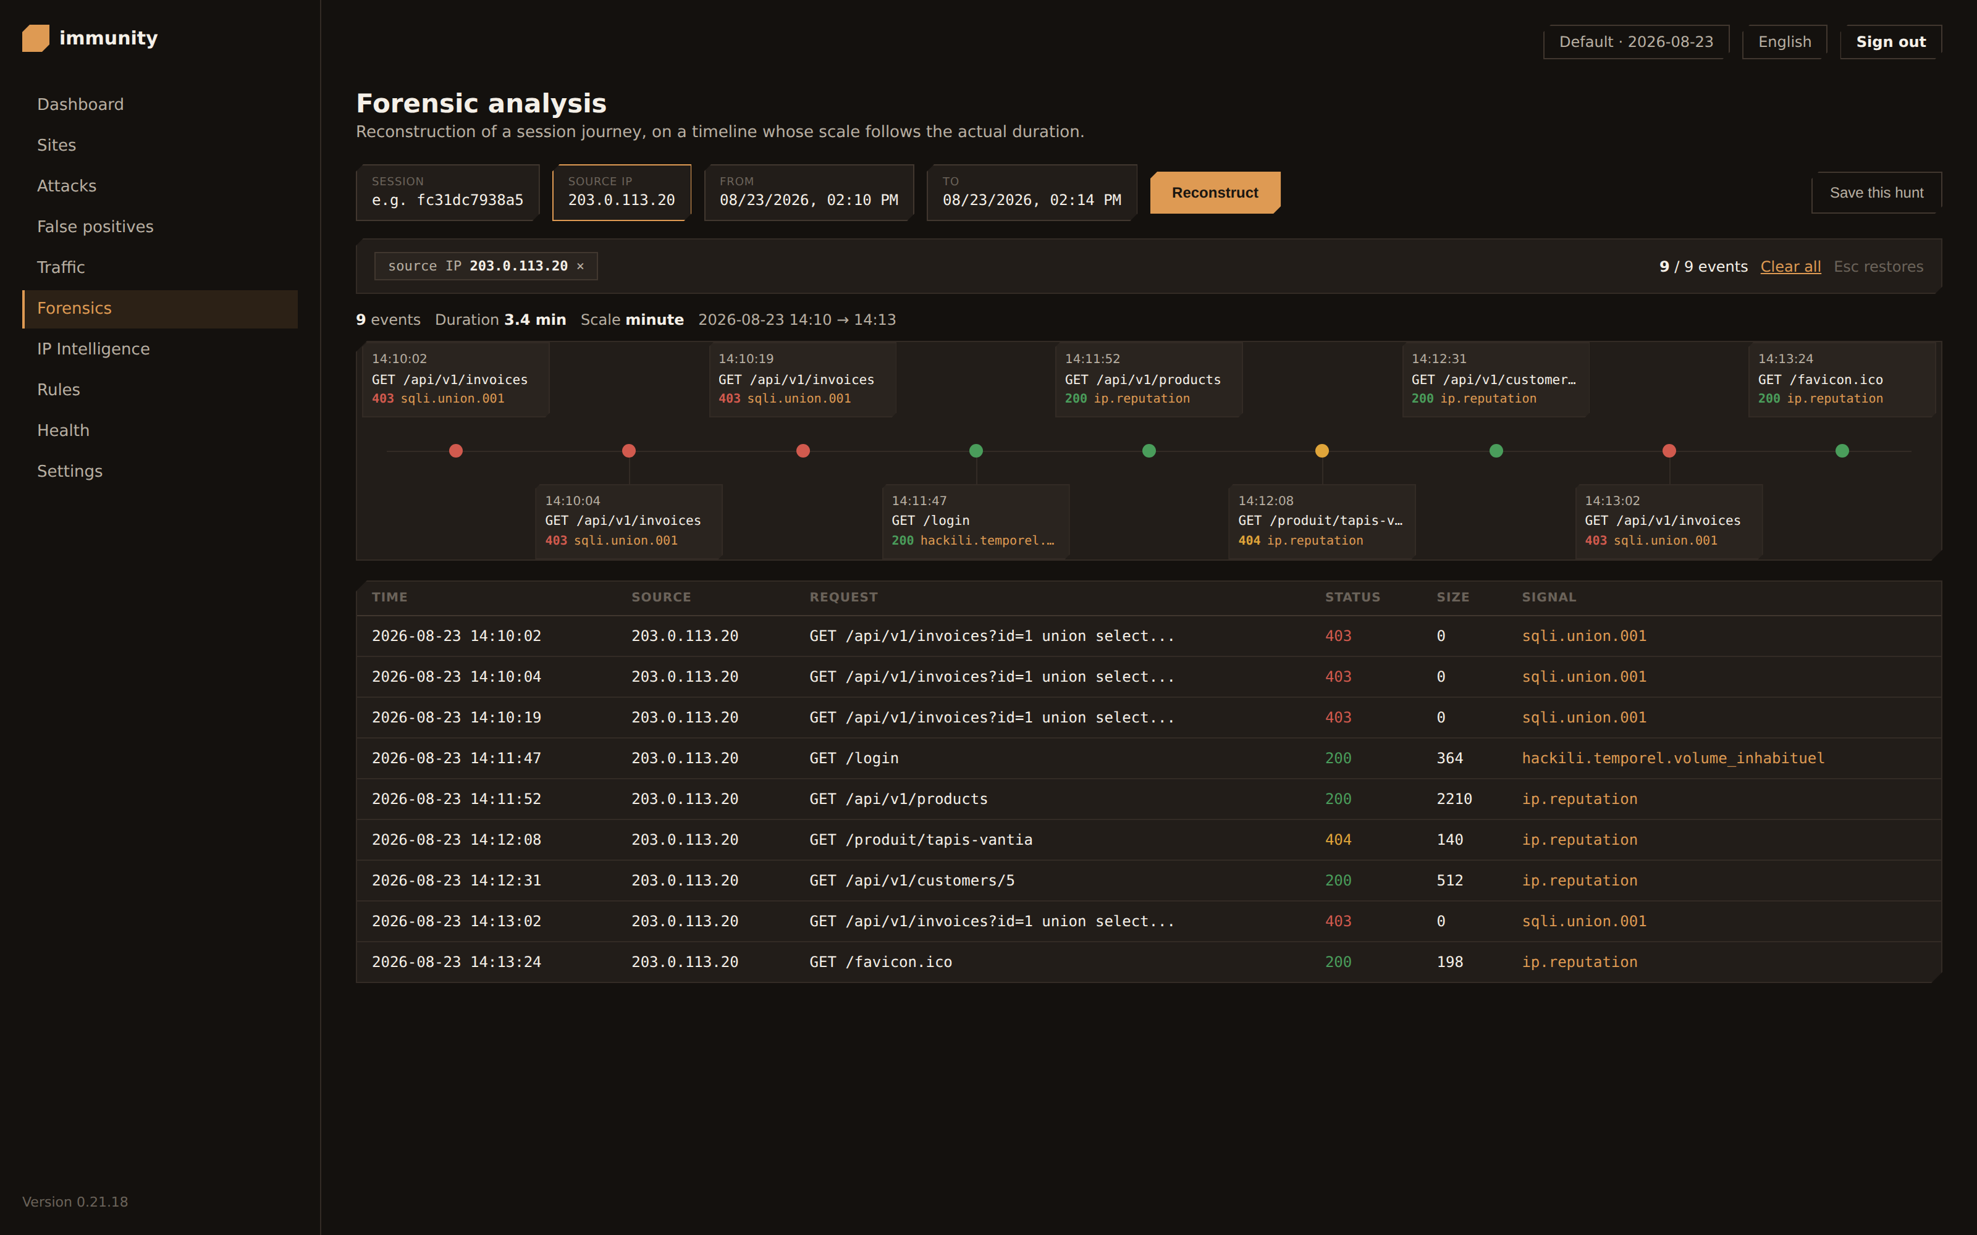Click the Sign out button
The image size is (1977, 1235).
point(1891,41)
